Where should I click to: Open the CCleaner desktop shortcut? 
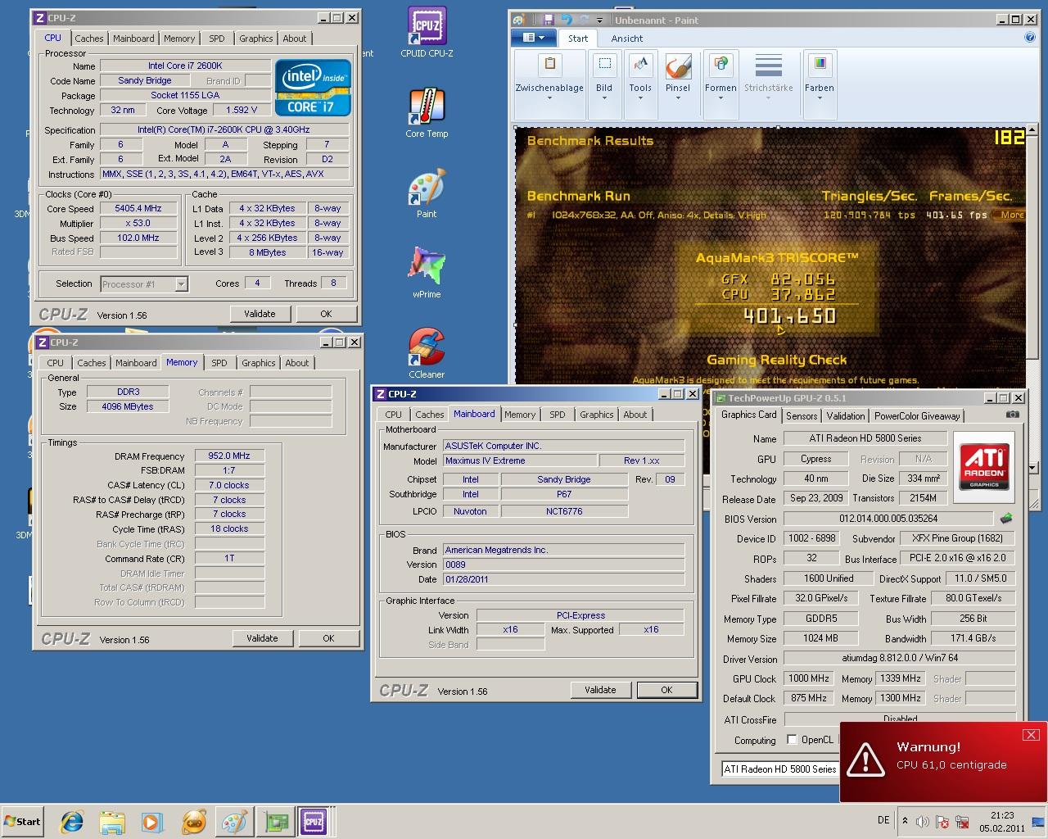[427, 354]
